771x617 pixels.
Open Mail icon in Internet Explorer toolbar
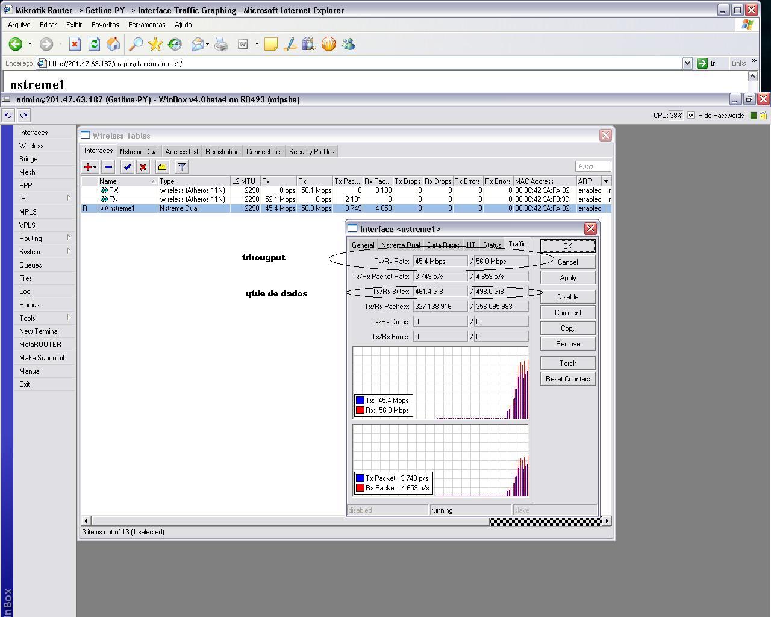tap(198, 44)
